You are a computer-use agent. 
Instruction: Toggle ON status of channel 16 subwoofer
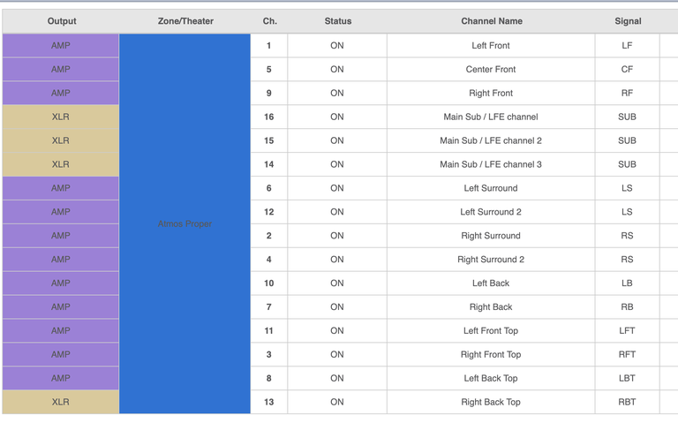[x=336, y=117]
